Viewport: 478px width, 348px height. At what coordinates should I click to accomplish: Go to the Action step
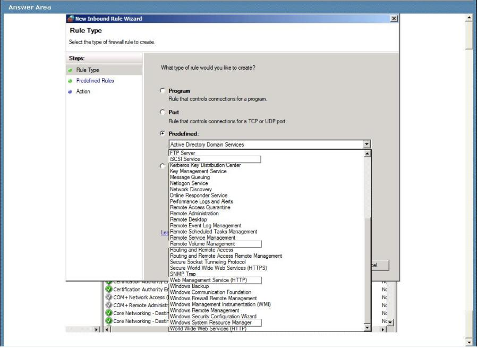83,91
